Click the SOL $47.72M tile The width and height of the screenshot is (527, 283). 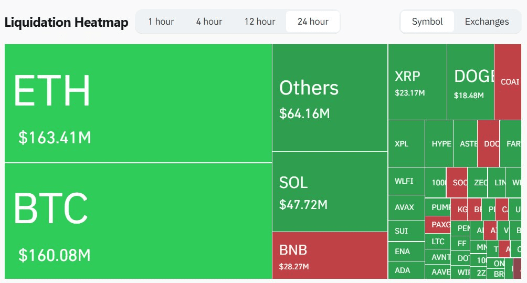pyautogui.click(x=330, y=192)
